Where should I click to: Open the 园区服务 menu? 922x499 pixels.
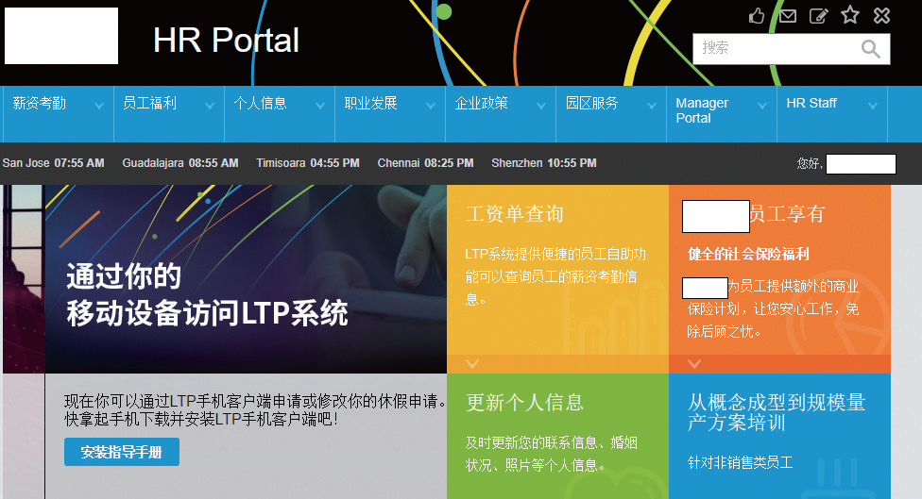point(591,104)
